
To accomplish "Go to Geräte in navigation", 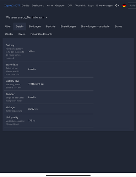I will (26, 6).
